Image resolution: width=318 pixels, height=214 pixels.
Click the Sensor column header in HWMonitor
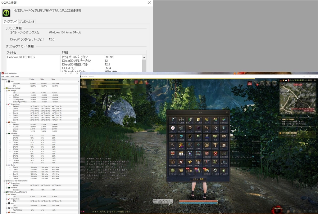coord(15,79)
